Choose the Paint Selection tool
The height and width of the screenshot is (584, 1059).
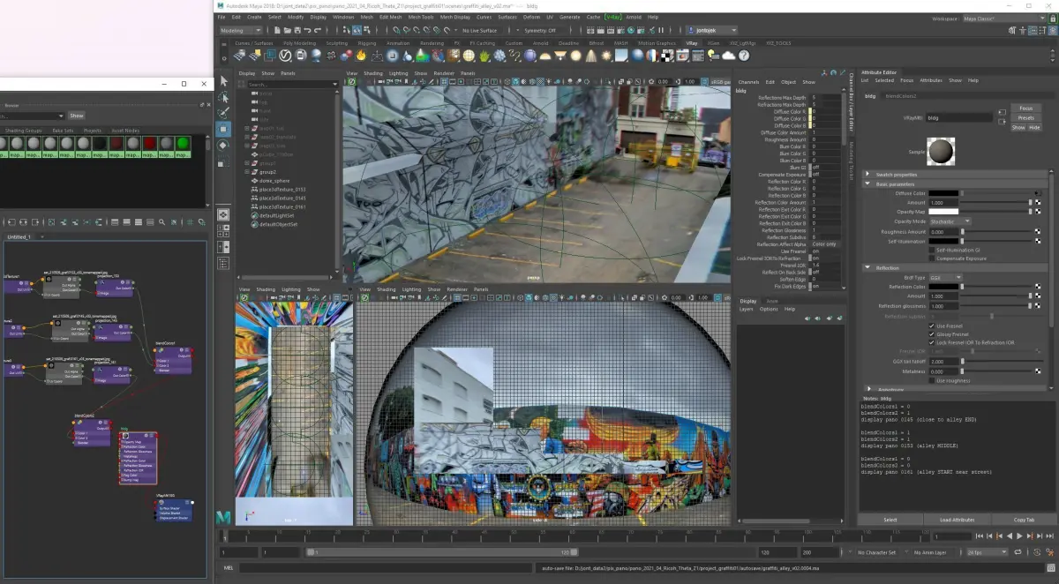[223, 113]
